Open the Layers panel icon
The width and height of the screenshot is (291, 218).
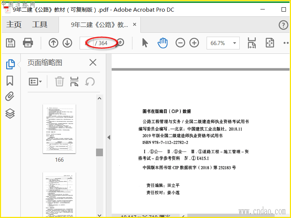pos(10,113)
